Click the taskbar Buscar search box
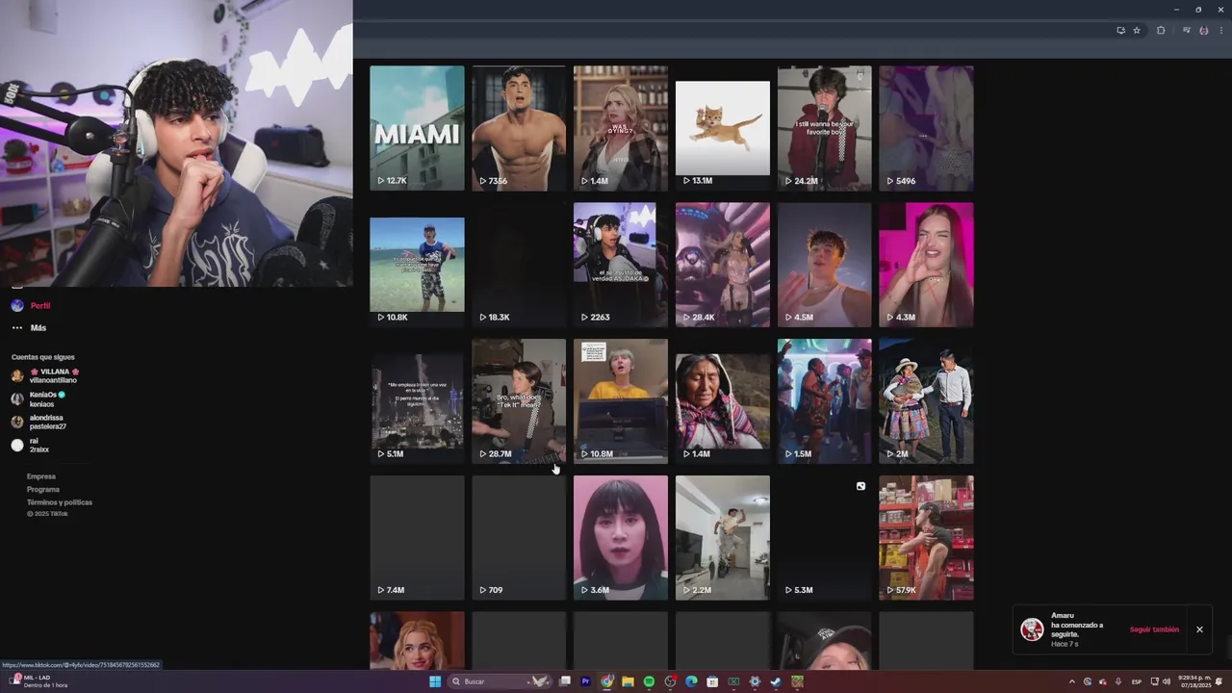 [500, 681]
